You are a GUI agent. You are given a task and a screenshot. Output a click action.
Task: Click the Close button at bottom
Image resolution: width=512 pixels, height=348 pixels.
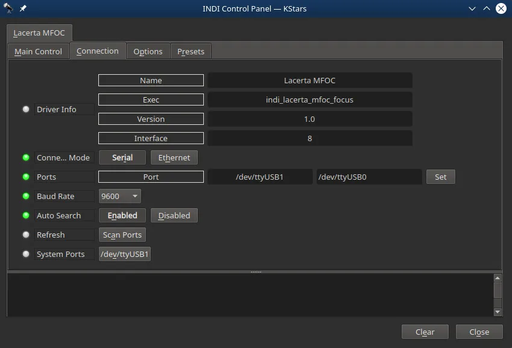(479, 332)
